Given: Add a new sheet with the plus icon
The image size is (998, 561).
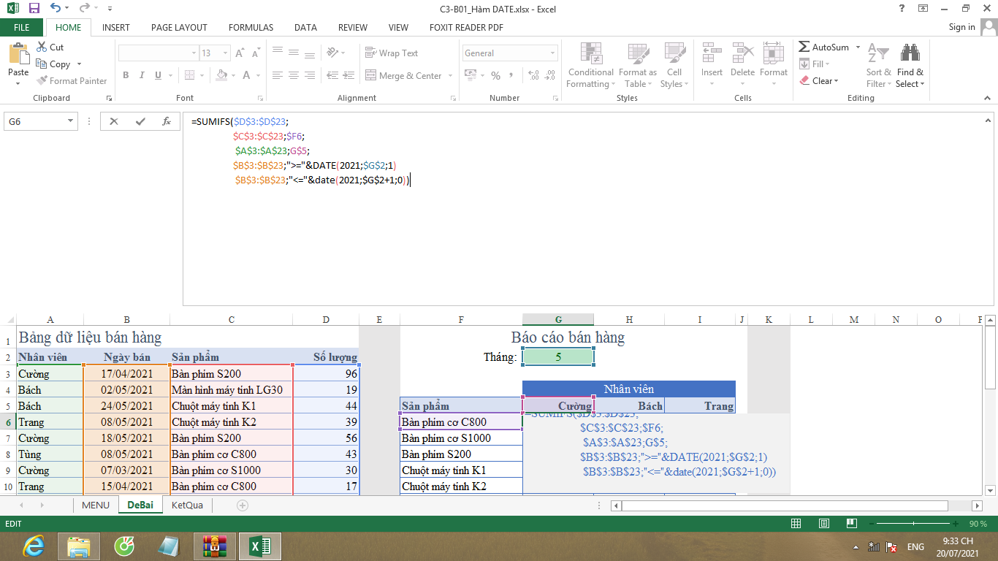Looking at the screenshot, I should tap(243, 505).
